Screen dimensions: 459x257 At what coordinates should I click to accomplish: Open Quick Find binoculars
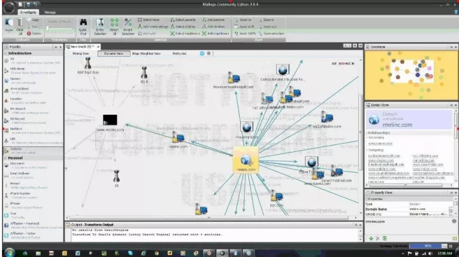tap(82, 25)
